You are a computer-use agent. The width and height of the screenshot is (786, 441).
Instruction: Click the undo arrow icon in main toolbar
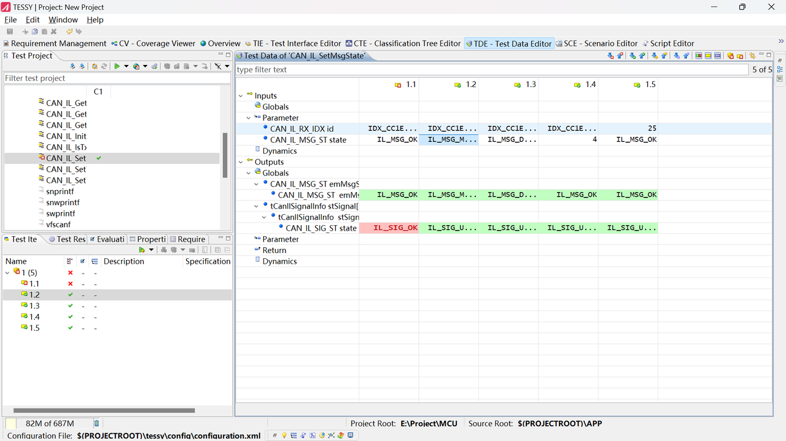coord(69,31)
